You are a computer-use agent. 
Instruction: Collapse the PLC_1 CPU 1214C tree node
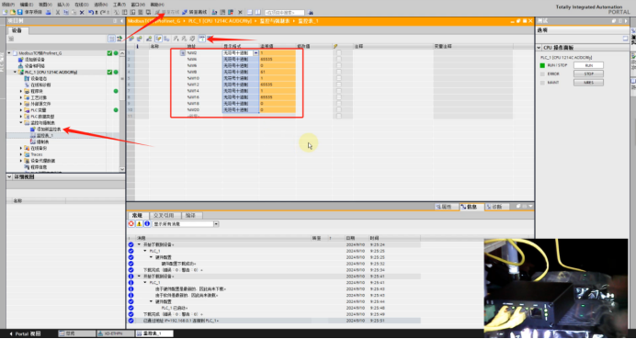[x=15, y=73]
